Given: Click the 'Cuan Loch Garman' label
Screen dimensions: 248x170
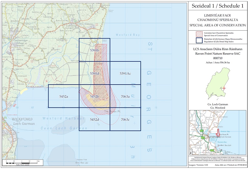Looking at the screenshot, I should (64, 128).
